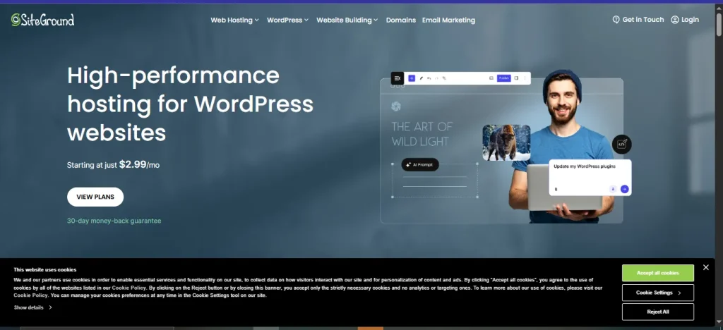Click the SiteGround logo
The image size is (723, 330).
click(x=42, y=20)
